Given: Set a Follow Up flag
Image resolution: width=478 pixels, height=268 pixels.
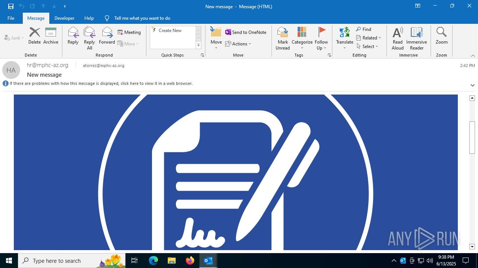Looking at the screenshot, I should 321,38.
